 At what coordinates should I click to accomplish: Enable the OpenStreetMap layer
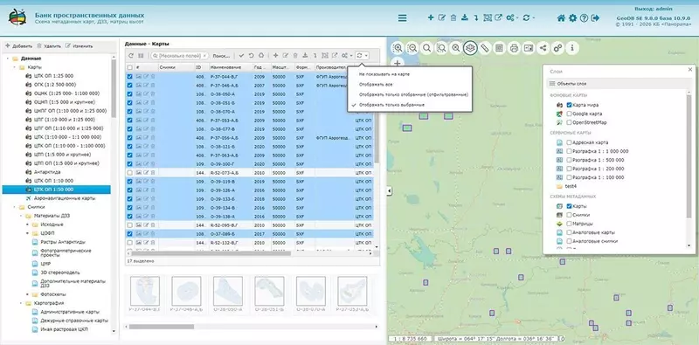click(569, 122)
